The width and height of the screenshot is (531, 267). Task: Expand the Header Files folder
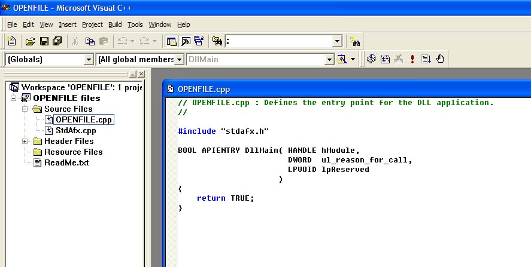[x=25, y=142]
